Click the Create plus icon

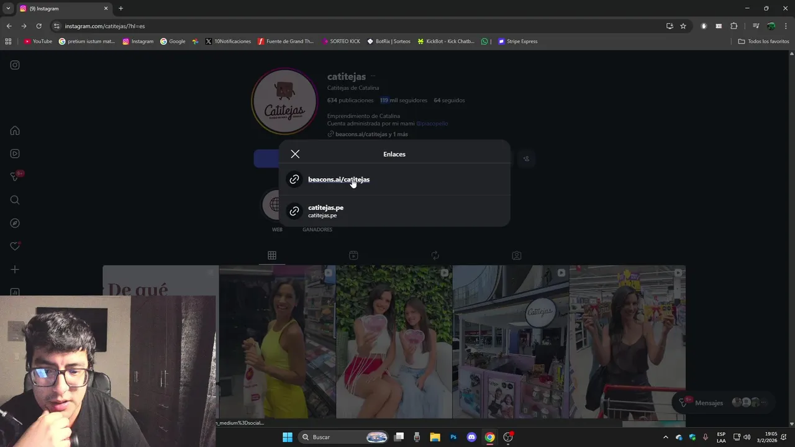click(15, 269)
